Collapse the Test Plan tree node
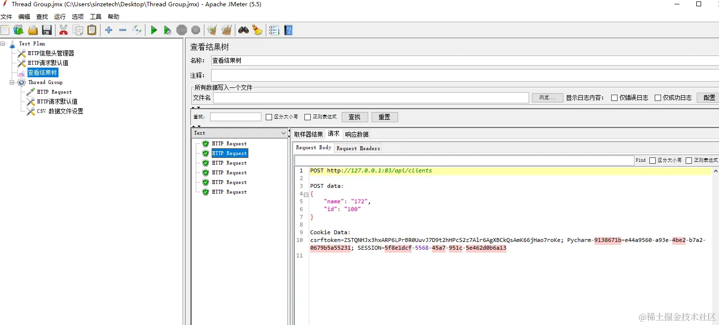The width and height of the screenshot is (719, 325). point(3,43)
